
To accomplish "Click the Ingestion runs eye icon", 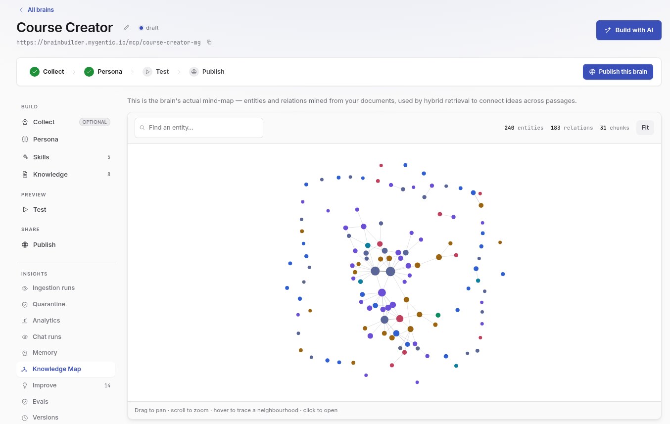I will 25,288.
